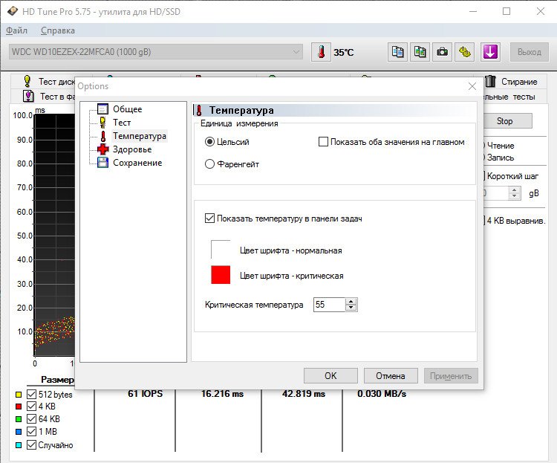This screenshot has height=463, width=557.
Task: Click the copy screenshot to clipboard icon
Action: (420, 52)
